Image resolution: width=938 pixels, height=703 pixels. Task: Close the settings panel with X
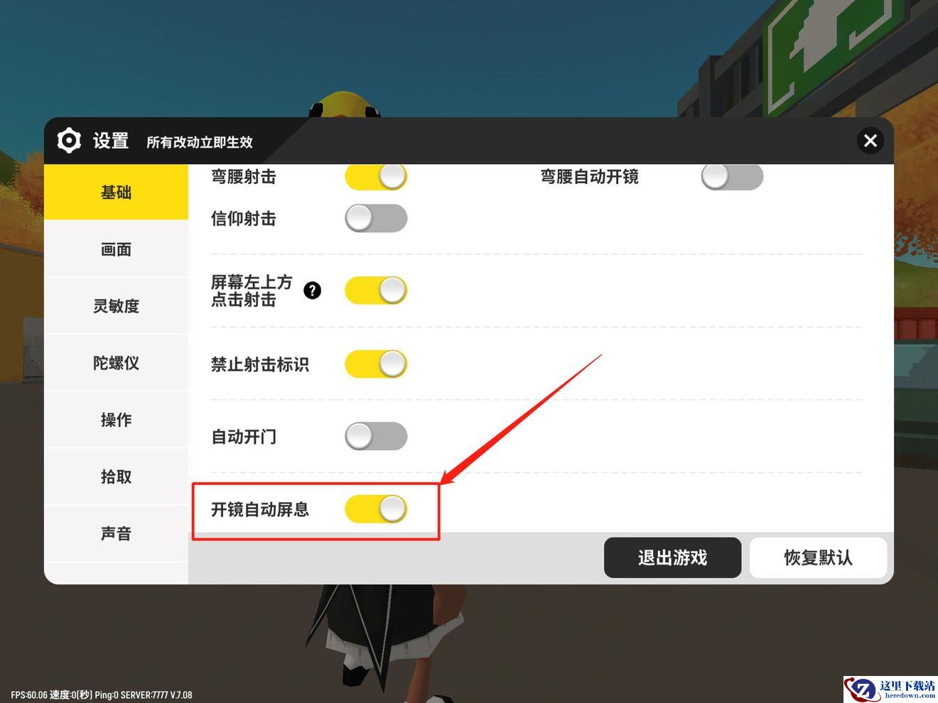pyautogui.click(x=870, y=141)
